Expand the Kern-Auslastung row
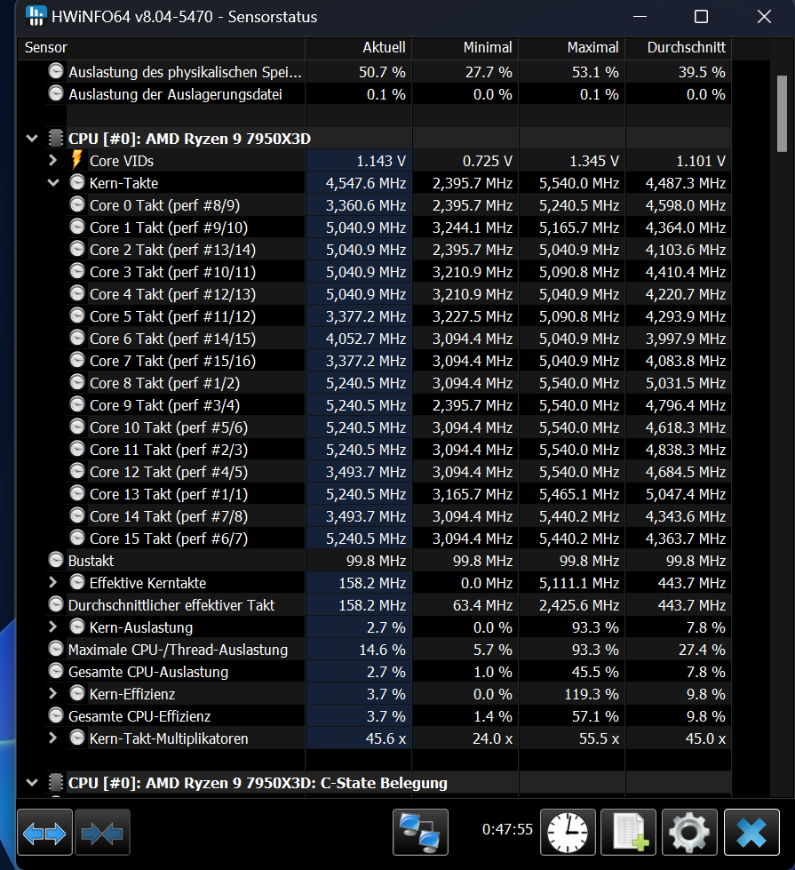The height and width of the screenshot is (870, 795). (52, 627)
